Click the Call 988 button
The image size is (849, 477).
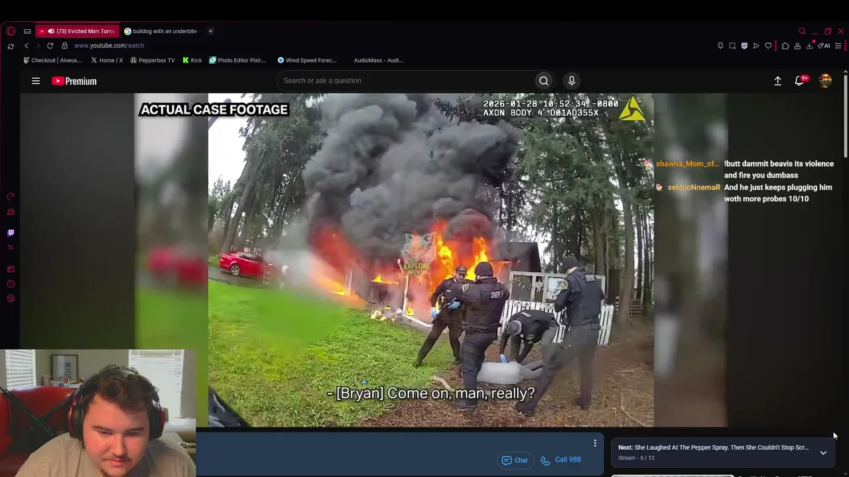[x=560, y=460]
